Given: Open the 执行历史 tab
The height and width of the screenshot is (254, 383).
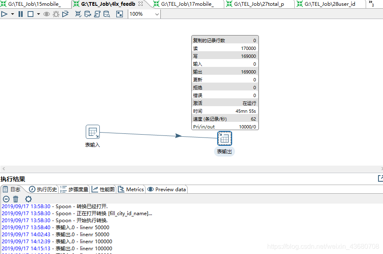Looking at the screenshot, I should (x=43, y=190).
